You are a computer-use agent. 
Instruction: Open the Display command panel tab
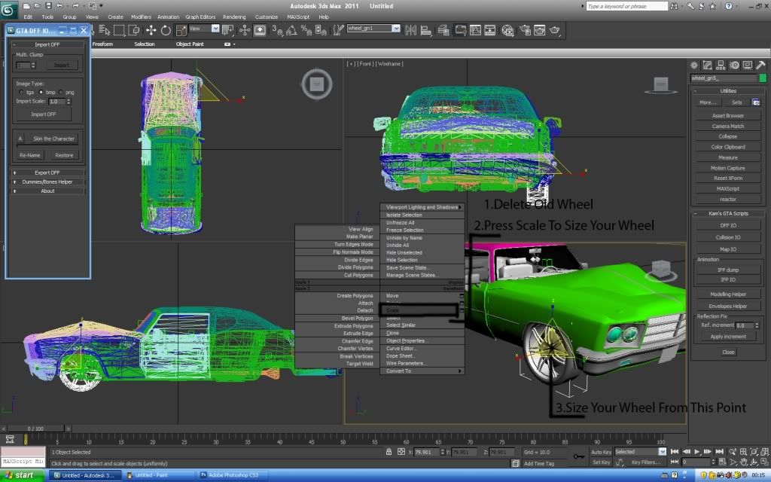(748, 65)
